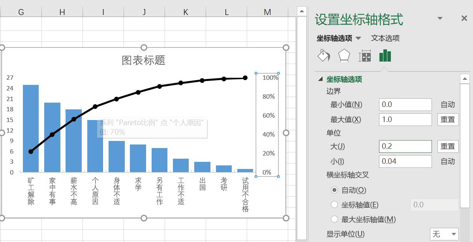Select column M header

click(267, 12)
